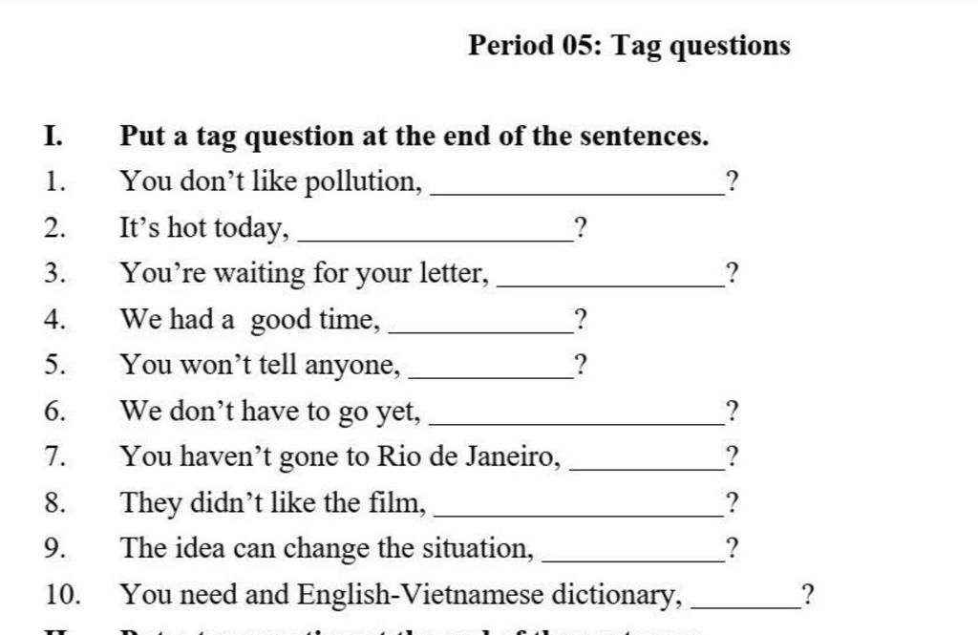
Task: Click the blank after 'have to go yet'
Action: coord(577,419)
